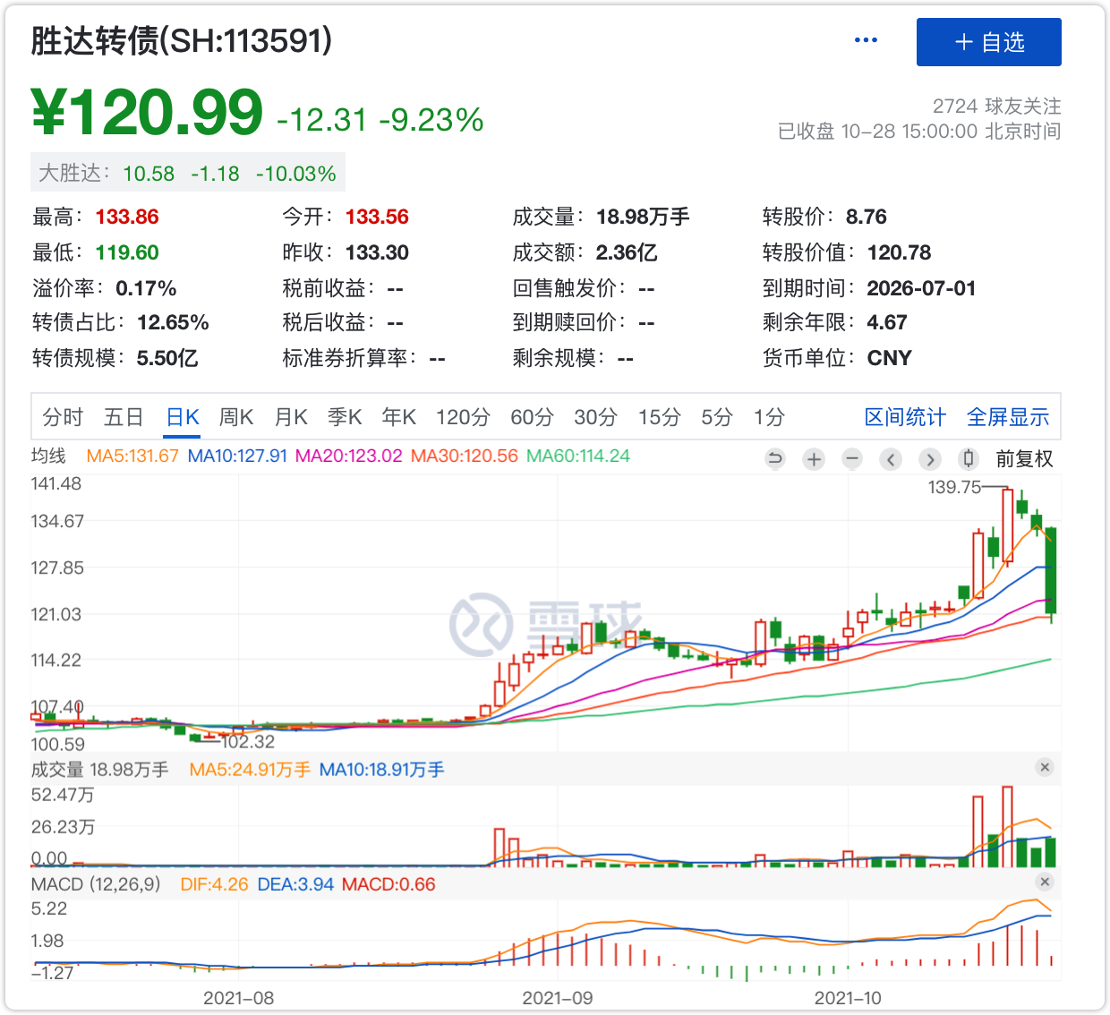Switch to the 60分 chart tab
This screenshot has width=1110, height=1015.
[532, 417]
